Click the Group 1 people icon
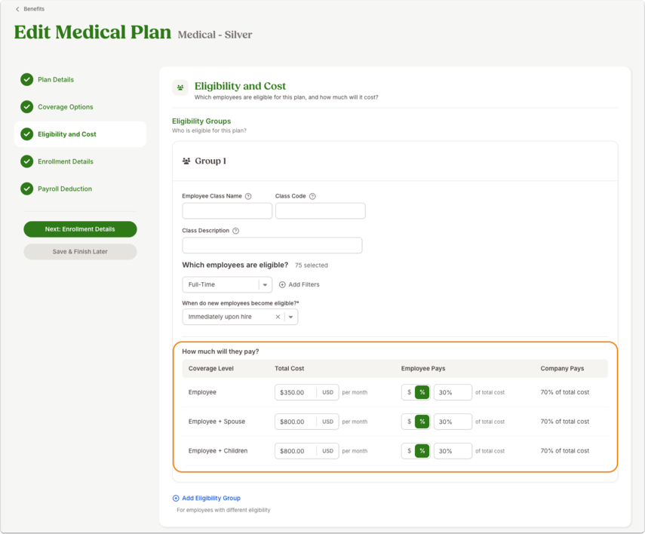This screenshot has height=534, width=645. 186,161
